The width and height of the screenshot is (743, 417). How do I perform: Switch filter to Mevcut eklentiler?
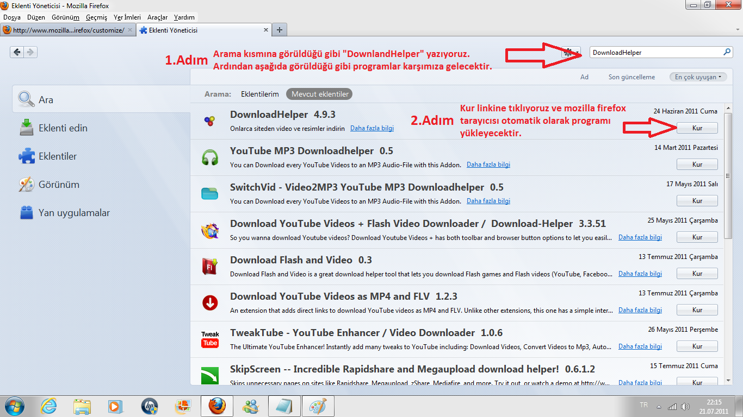click(x=320, y=94)
